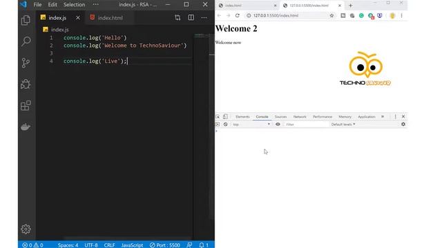Viewport: 442px width, 248px height.
Task: Bookmark this page with the star
Action: (x=331, y=15)
